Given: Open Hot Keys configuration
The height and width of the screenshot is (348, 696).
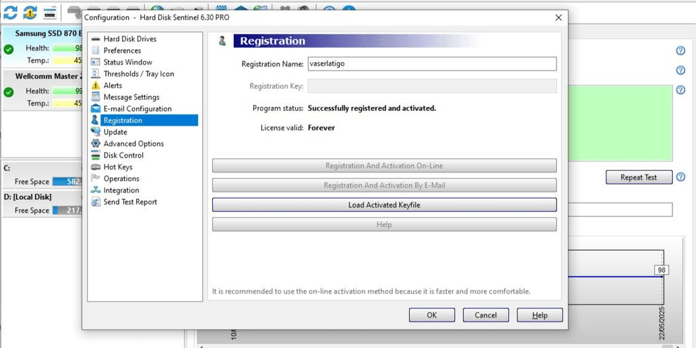Looking at the screenshot, I should point(118,167).
